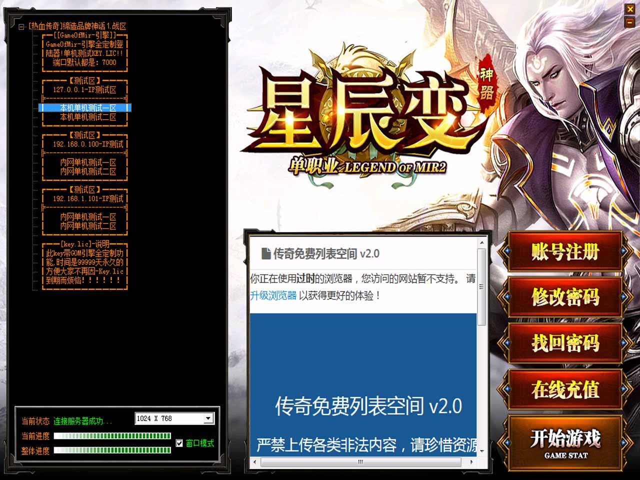640x480 pixels.
Task: Click the scroll right arrow in browser panel
Action: pyautogui.click(x=471, y=462)
